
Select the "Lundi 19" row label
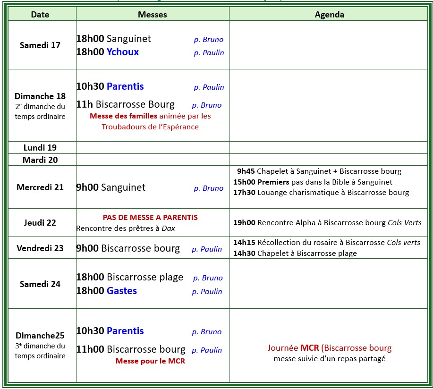coord(40,148)
